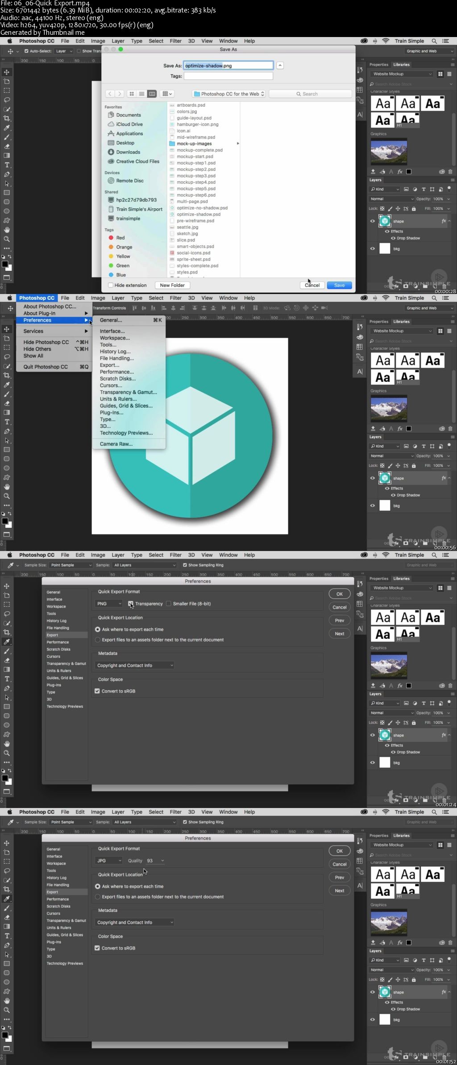The height and width of the screenshot is (1065, 457).
Task: Select Pen tool in 00:00:56 frame
Action: click(7, 431)
